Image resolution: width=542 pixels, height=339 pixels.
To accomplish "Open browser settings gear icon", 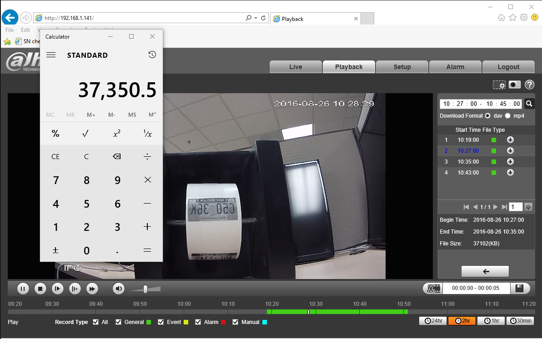I will point(524,17).
